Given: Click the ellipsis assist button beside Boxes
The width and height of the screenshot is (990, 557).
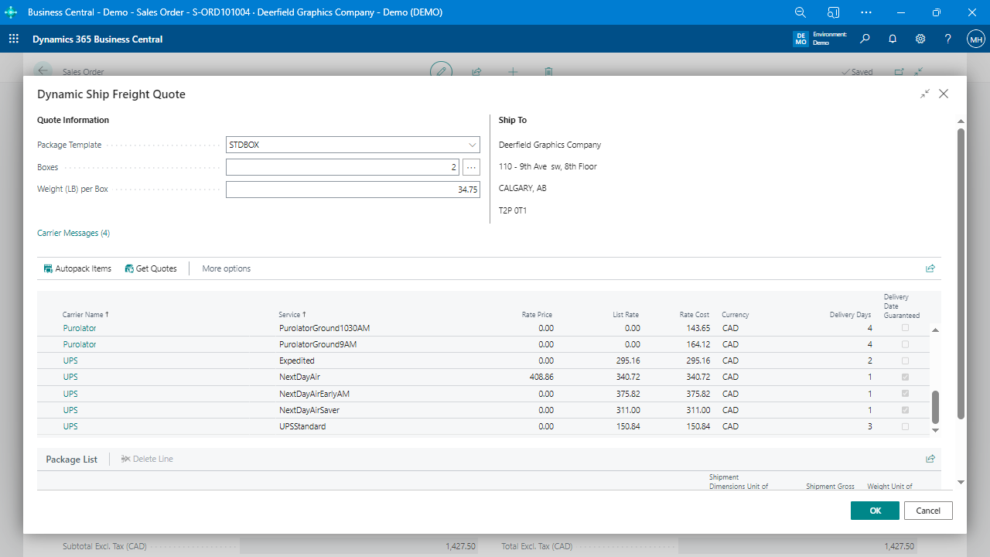Looking at the screenshot, I should [471, 166].
